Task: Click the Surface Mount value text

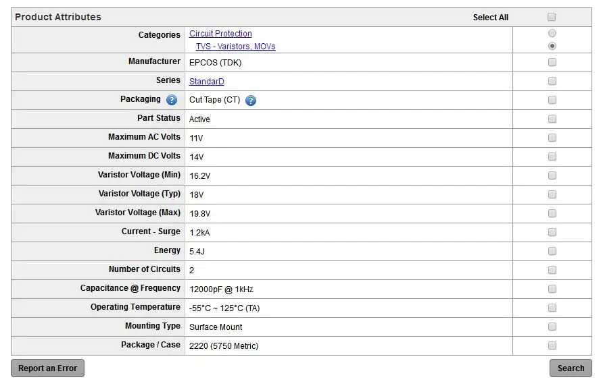Action: point(216,327)
